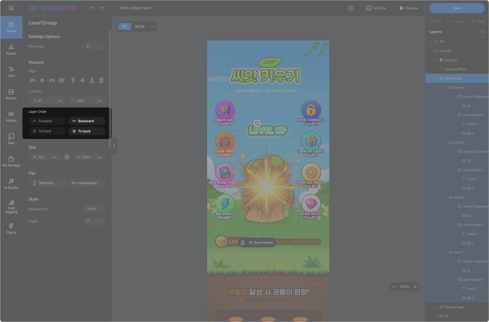The height and width of the screenshot is (322, 489).
Task: Flip the layer Horizontally
Action: pyautogui.click(x=87, y=183)
